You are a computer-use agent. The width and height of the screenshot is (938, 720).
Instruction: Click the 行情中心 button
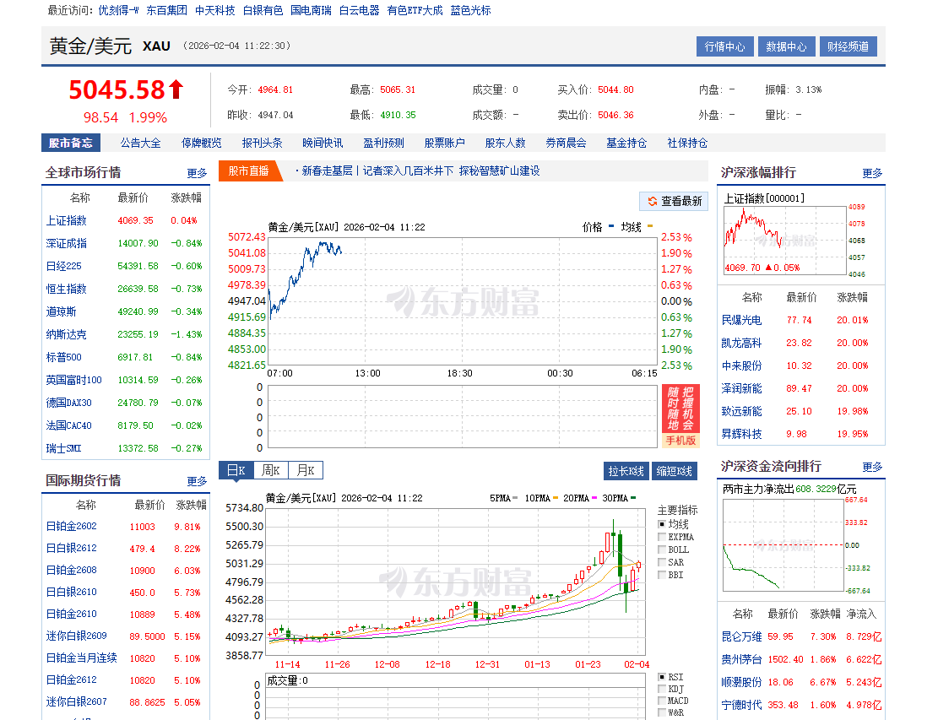click(724, 46)
